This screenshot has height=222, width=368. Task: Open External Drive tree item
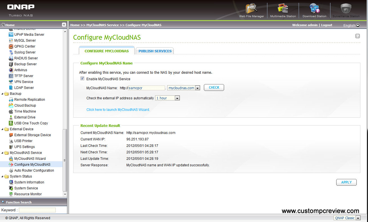(25, 117)
